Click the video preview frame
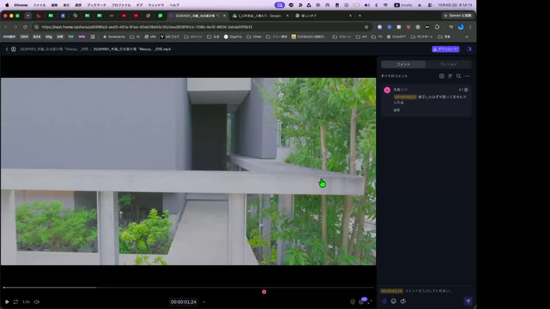The image size is (550, 309). point(188,171)
